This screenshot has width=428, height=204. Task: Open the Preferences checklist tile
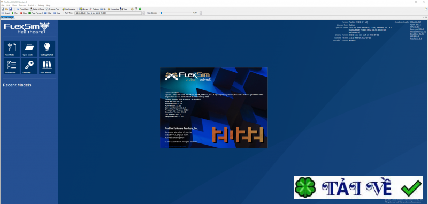[x=12, y=66]
